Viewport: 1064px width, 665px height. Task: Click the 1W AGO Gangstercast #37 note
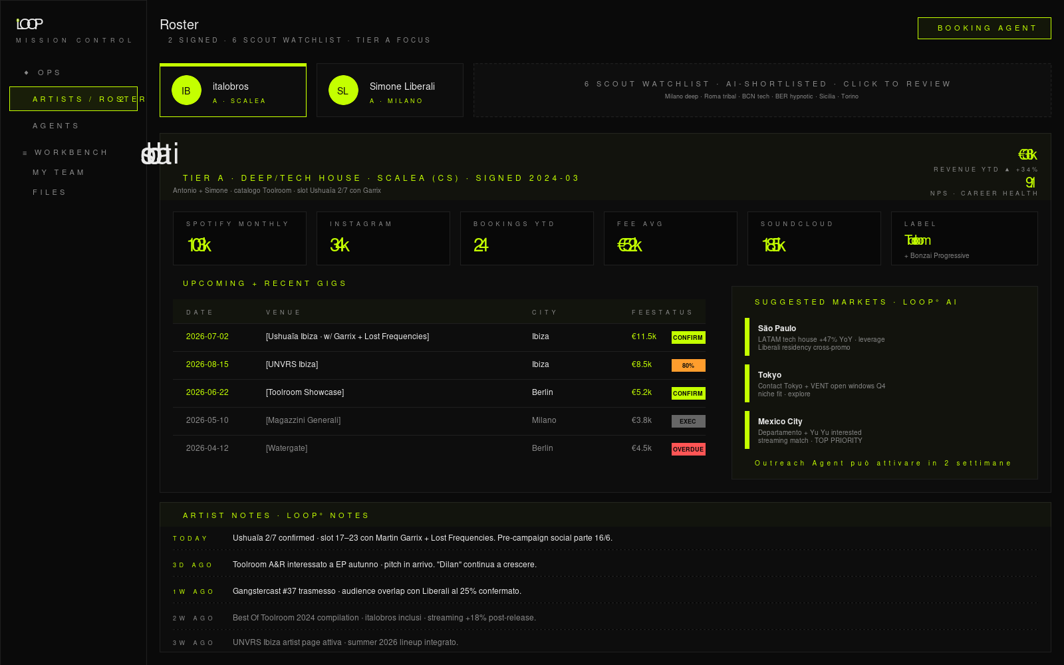point(605,591)
